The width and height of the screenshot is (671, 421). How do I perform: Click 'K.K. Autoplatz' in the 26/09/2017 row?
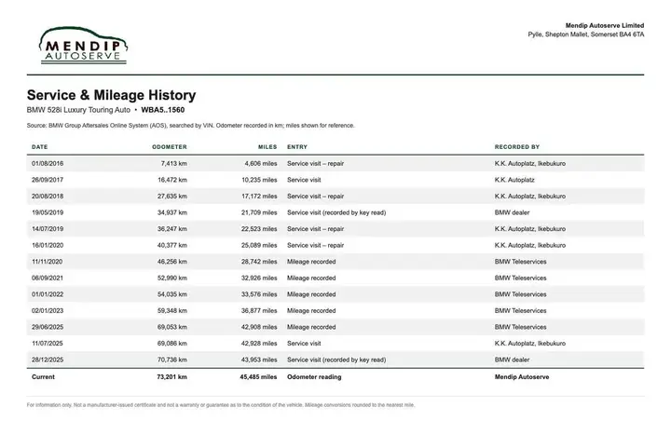coord(514,180)
